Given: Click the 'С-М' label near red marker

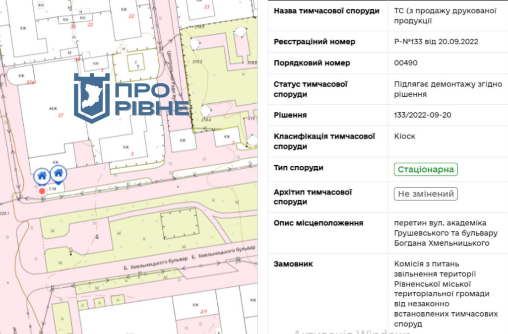Looking at the screenshot, I should pyautogui.click(x=53, y=189).
